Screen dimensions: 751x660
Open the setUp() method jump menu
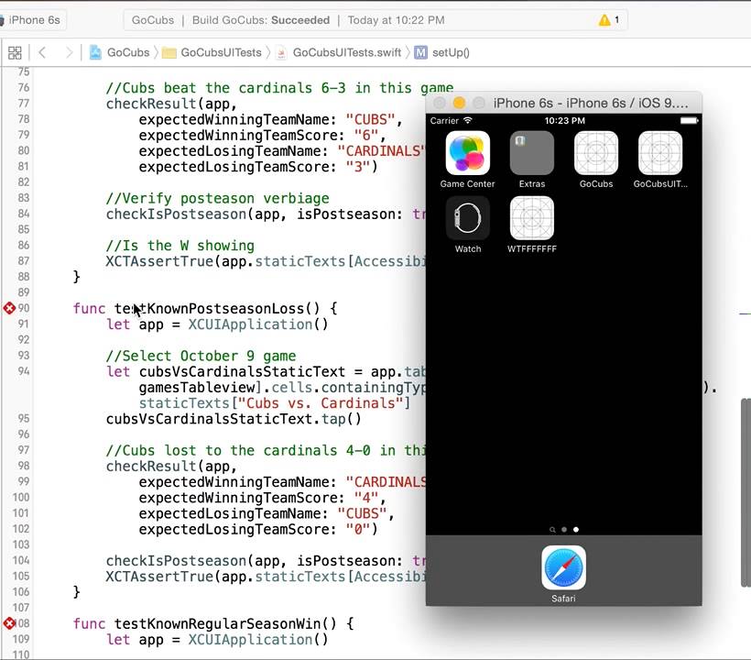tap(442, 52)
